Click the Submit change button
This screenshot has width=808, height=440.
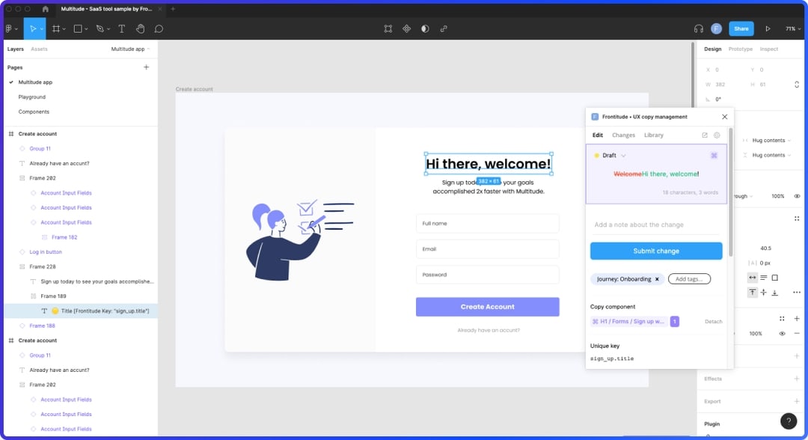click(x=655, y=251)
